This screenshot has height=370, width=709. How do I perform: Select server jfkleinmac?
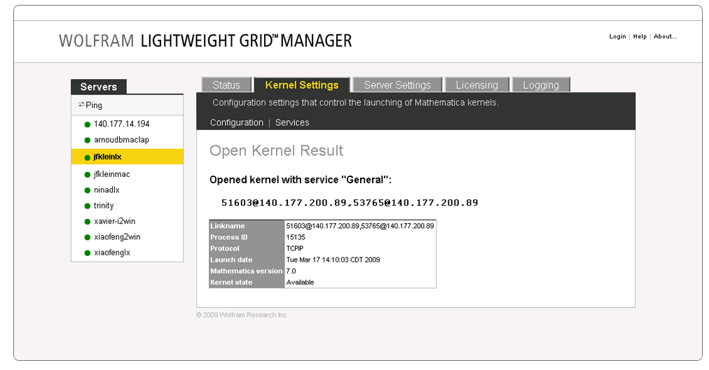click(111, 174)
